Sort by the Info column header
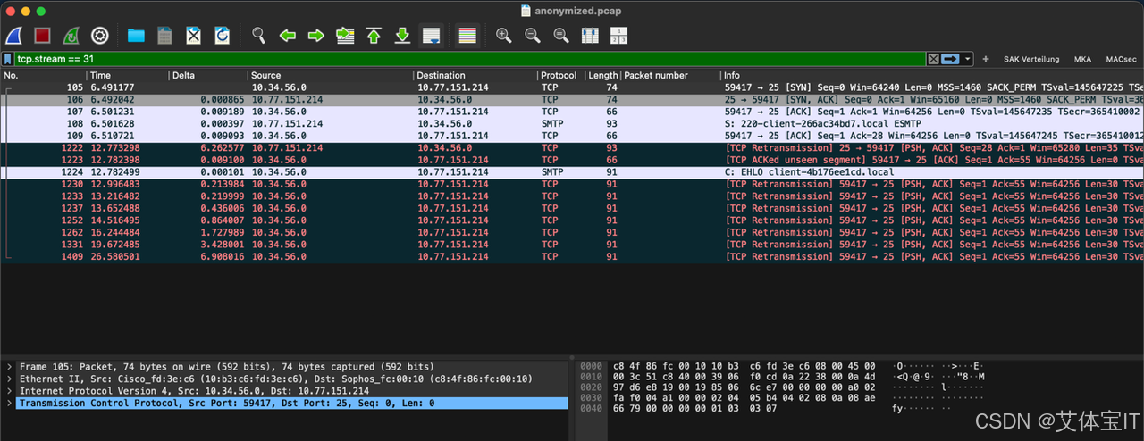Image resolution: width=1144 pixels, height=441 pixels. point(932,76)
